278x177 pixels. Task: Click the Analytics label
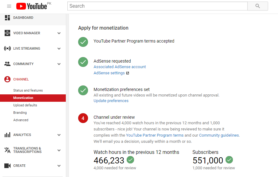[x=22, y=135]
